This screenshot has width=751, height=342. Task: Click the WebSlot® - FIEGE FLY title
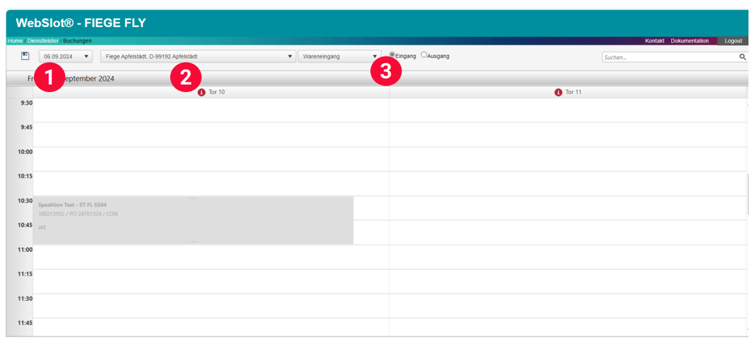81,23
